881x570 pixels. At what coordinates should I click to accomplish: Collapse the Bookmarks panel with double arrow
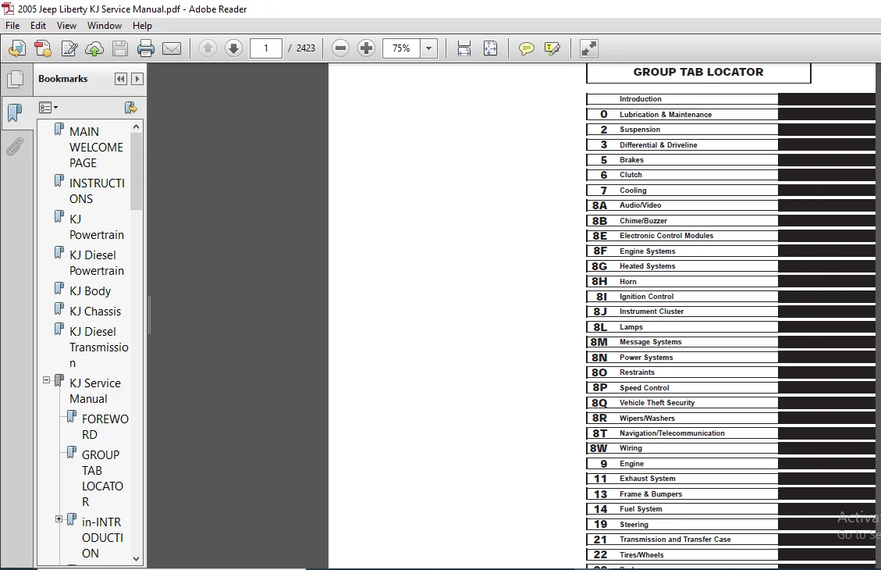pos(120,79)
